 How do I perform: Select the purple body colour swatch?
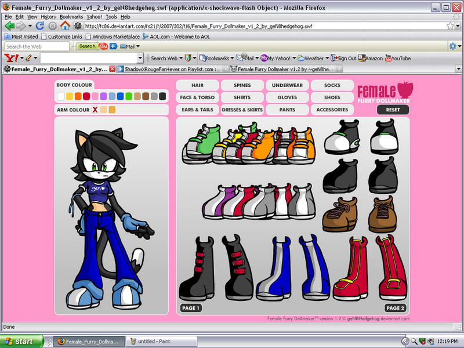(103, 96)
